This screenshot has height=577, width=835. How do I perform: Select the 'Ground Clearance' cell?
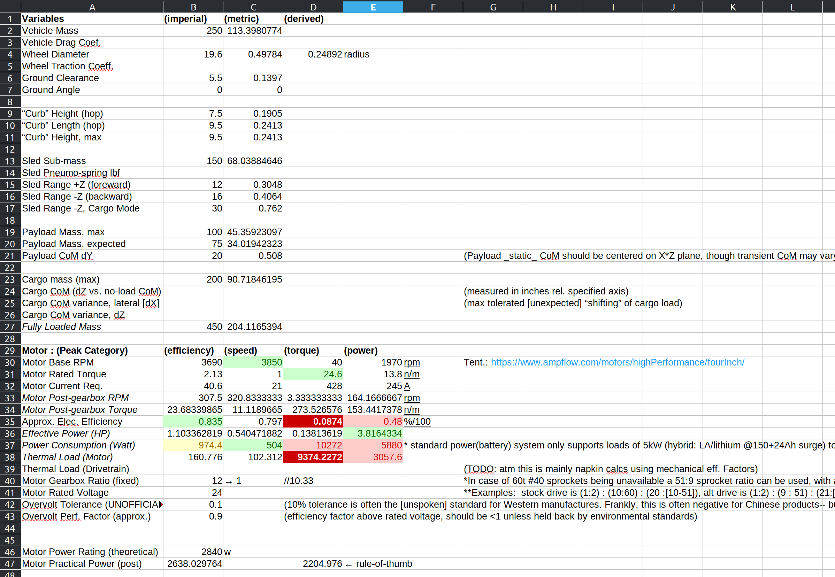point(92,78)
